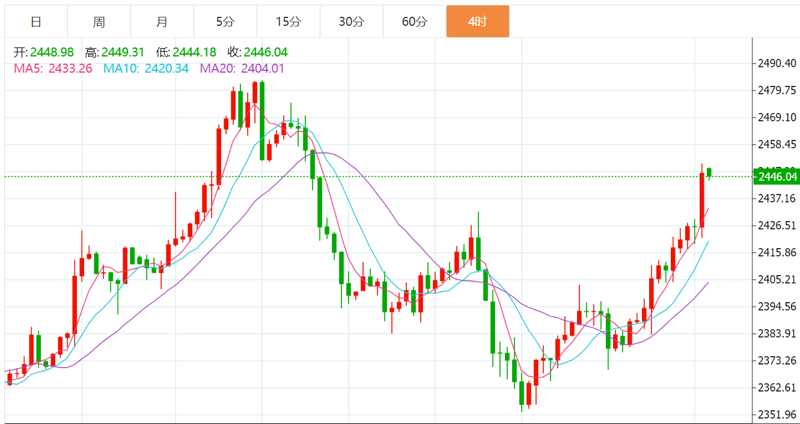
Task: Click the 2405.21 price axis label
Action: click(x=777, y=279)
